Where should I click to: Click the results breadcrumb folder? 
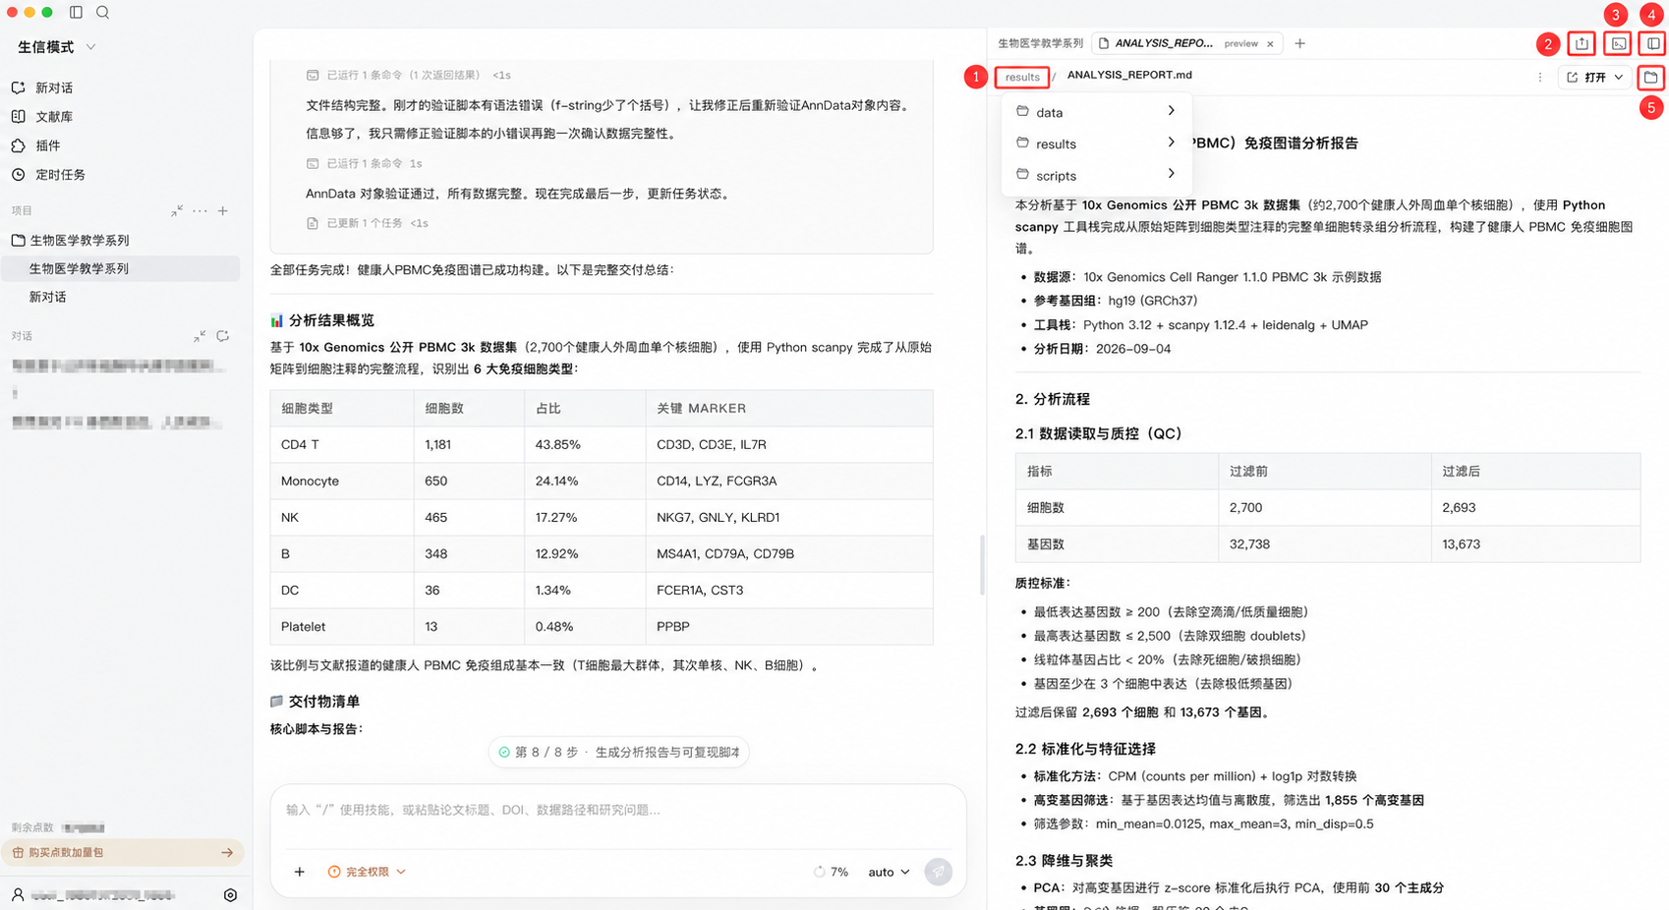(x=1022, y=77)
